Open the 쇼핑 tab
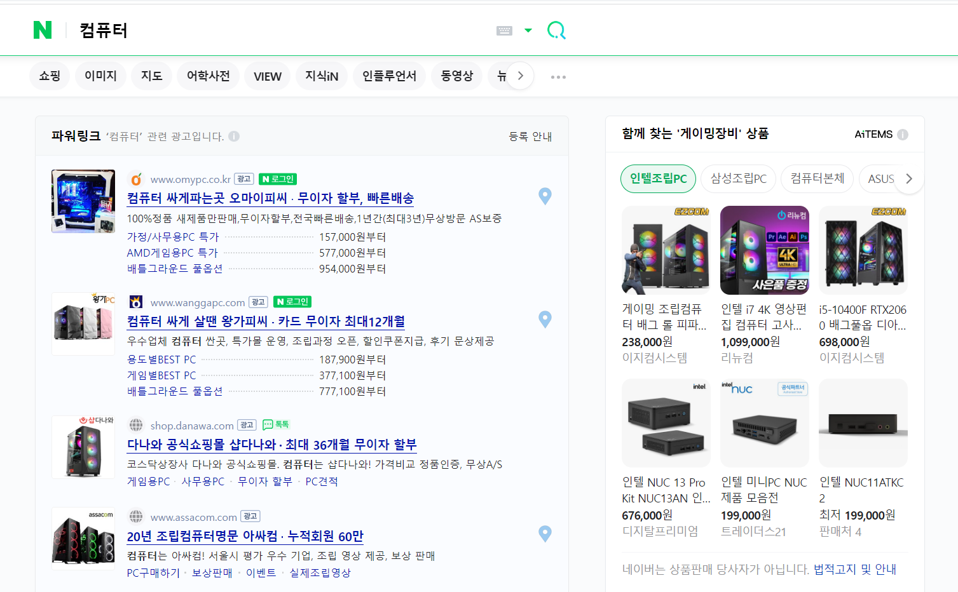 coord(50,76)
